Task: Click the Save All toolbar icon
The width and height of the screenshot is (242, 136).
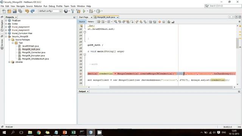Action: click(20, 11)
